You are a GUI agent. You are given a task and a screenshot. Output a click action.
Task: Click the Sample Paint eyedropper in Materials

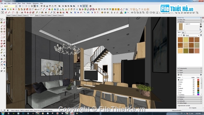coord(201,32)
